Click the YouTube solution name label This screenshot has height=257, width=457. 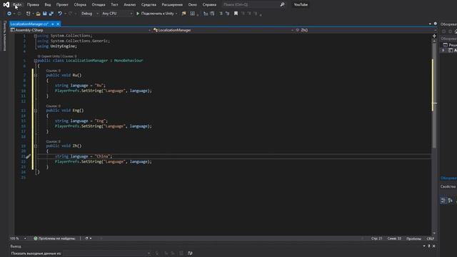coord(301,5)
